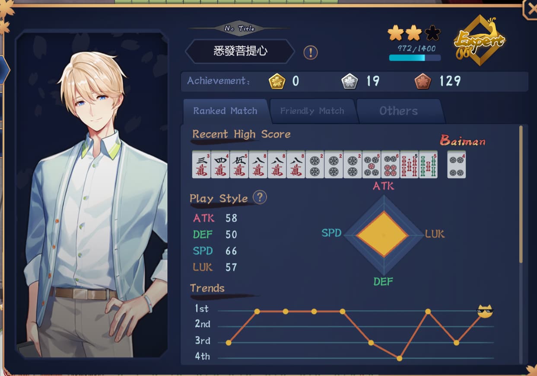The height and width of the screenshot is (376, 537).
Task: Click the No Title banner
Action: 239,29
